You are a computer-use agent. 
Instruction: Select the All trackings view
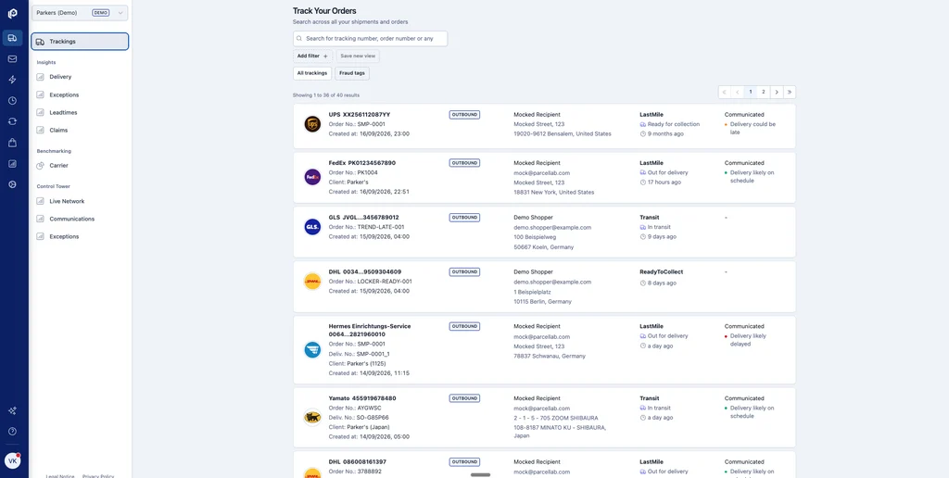coord(312,73)
